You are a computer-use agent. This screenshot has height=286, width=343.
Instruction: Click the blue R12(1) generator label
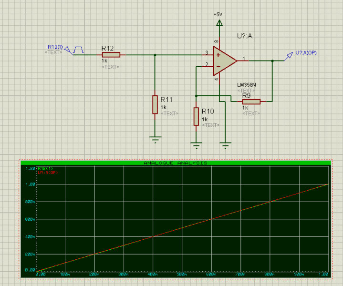click(x=55, y=47)
